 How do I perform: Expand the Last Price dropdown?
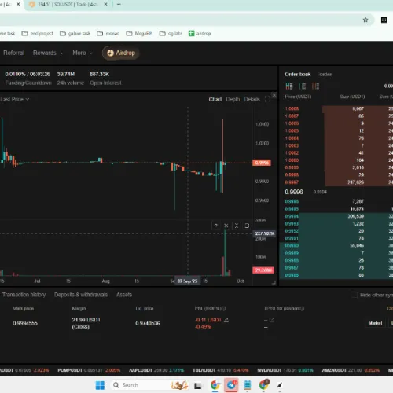coord(15,99)
